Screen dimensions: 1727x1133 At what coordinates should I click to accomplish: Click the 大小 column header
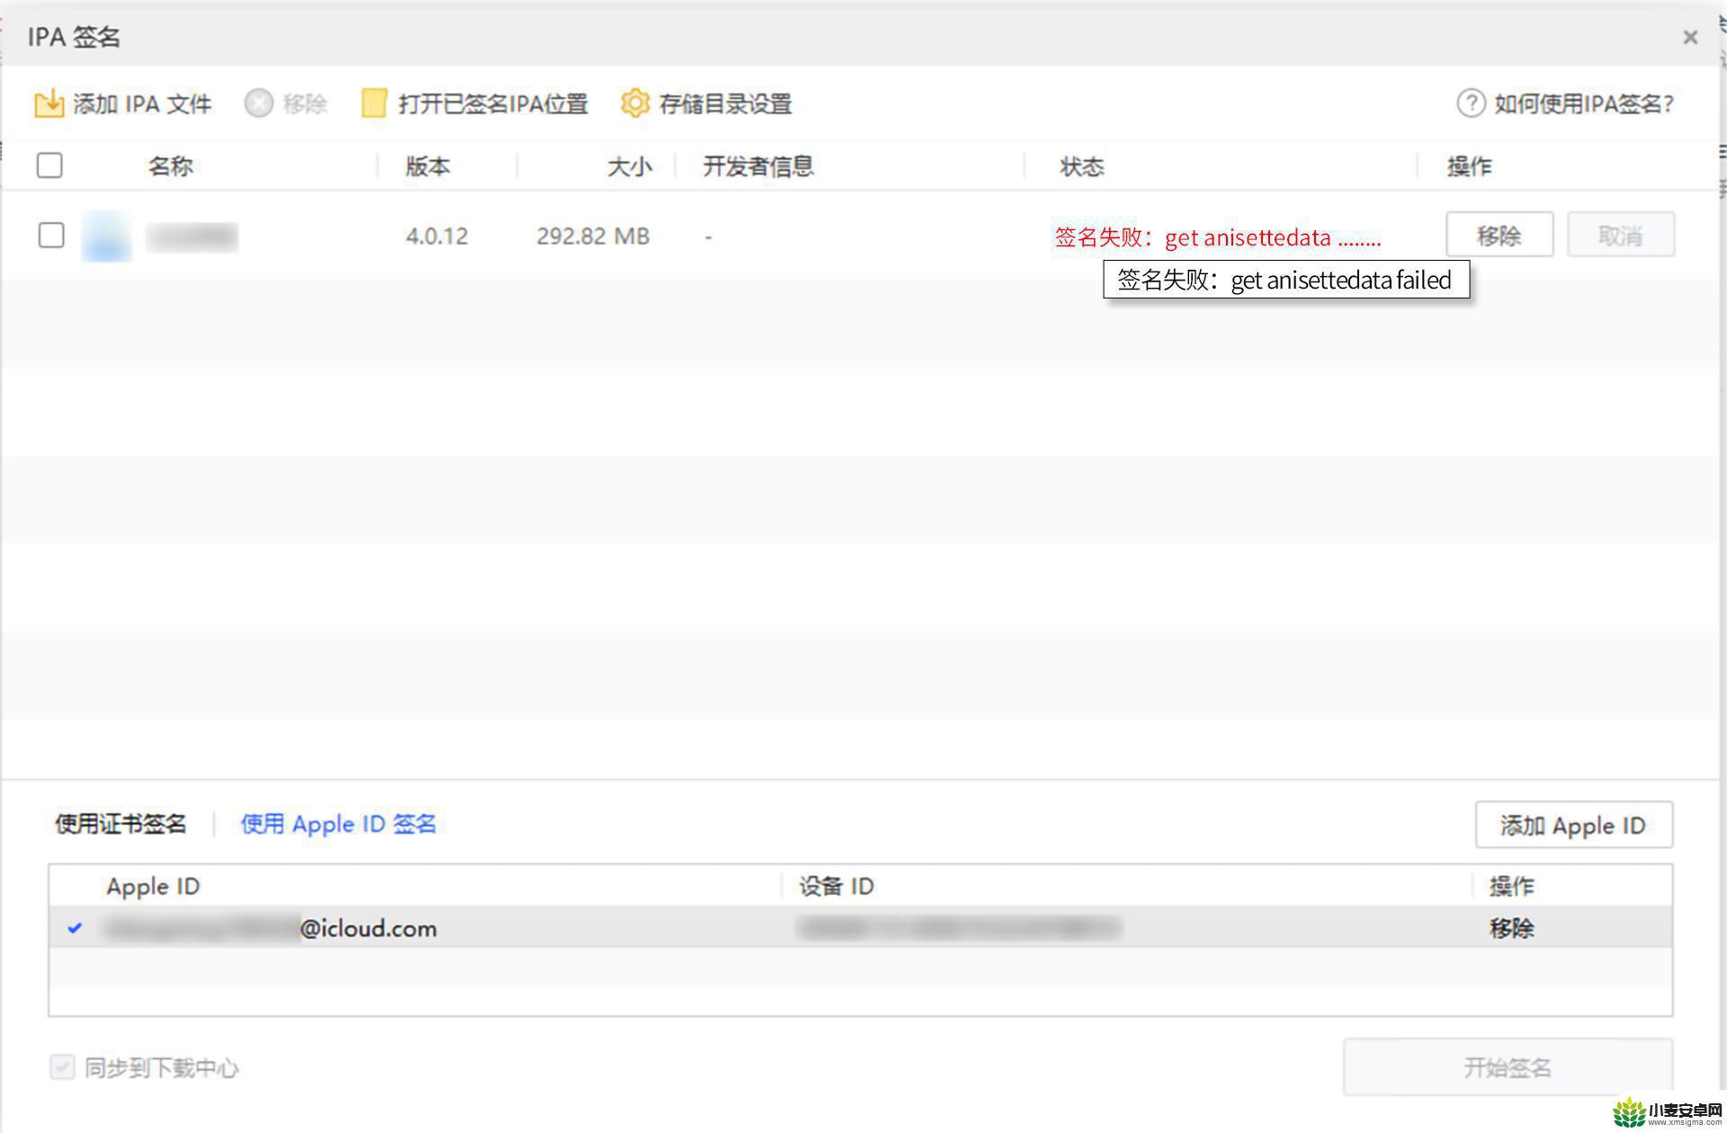pyautogui.click(x=629, y=166)
